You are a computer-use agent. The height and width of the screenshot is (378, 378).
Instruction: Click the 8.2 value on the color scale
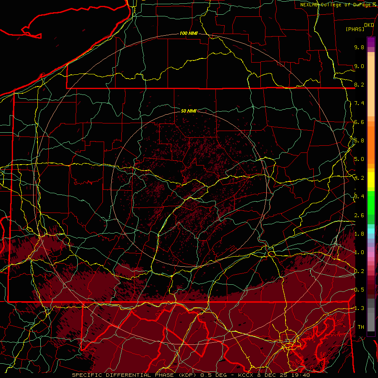point(359,84)
